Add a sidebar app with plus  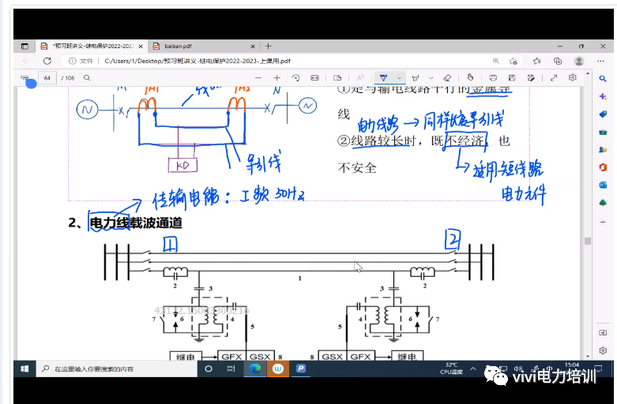(x=603, y=222)
